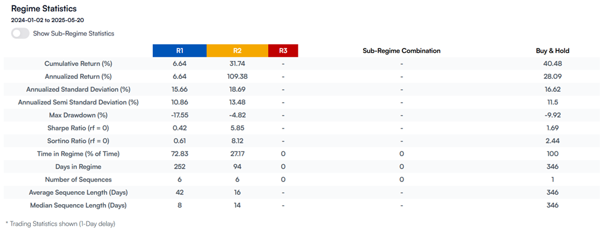Click the date range 2024-01-02 to 2025-05-20
The image size is (604, 230).
47,20
